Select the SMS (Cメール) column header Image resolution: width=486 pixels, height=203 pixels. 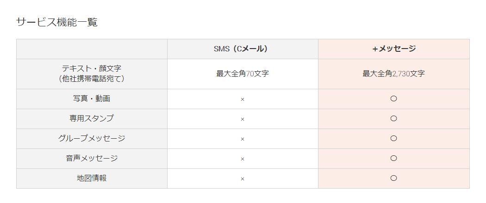pos(241,49)
